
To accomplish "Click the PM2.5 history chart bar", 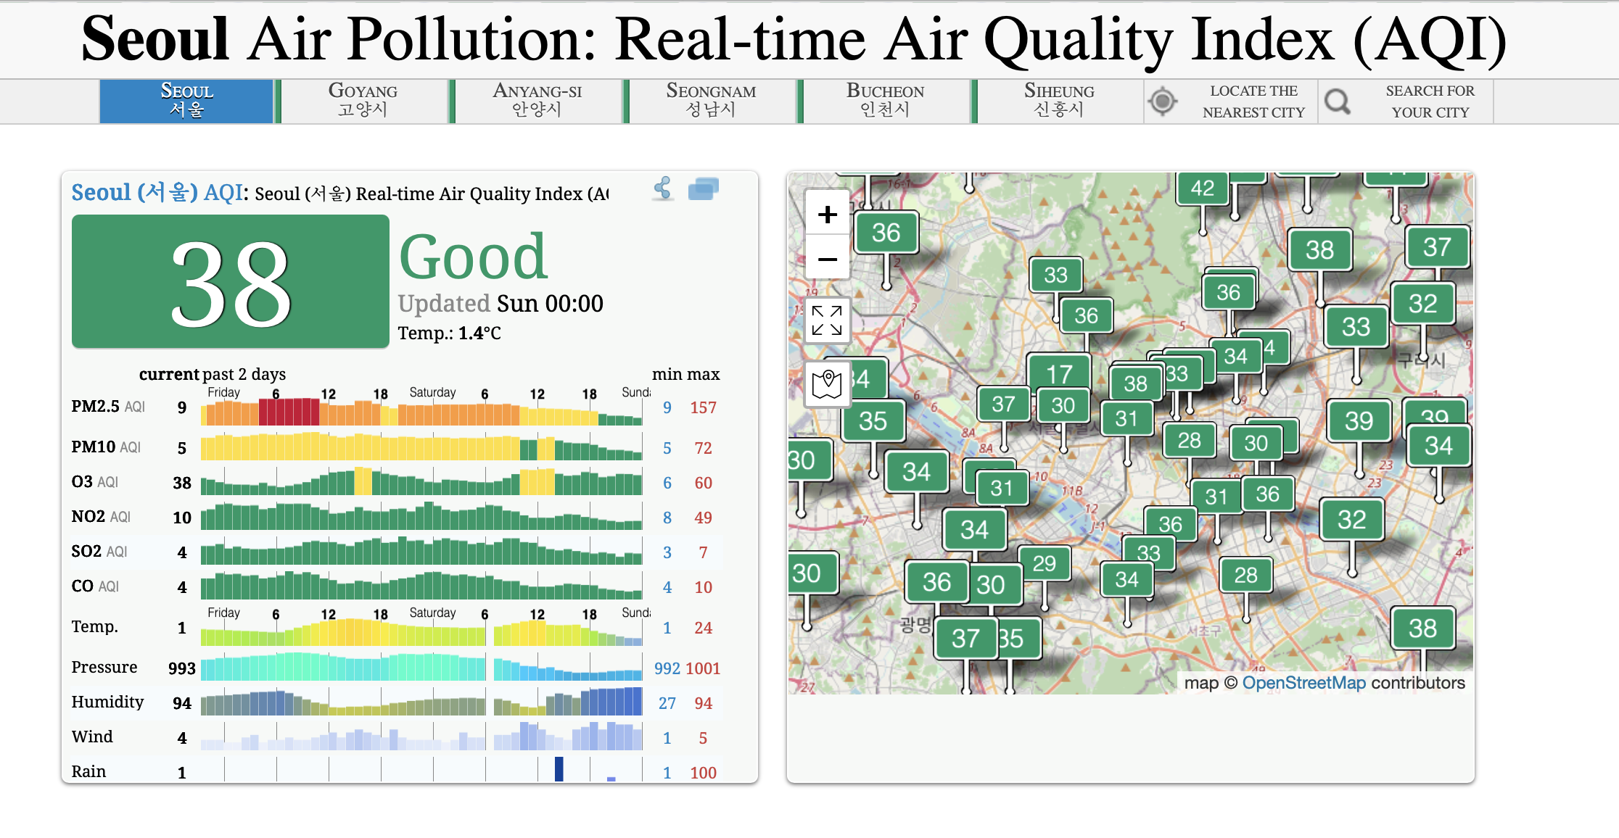I will click(421, 413).
